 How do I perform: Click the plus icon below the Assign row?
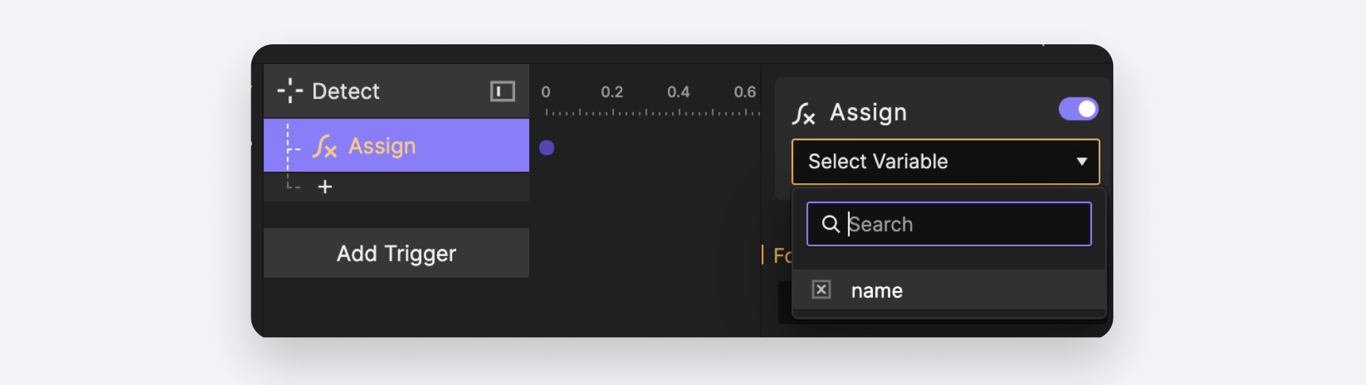pyautogui.click(x=325, y=187)
